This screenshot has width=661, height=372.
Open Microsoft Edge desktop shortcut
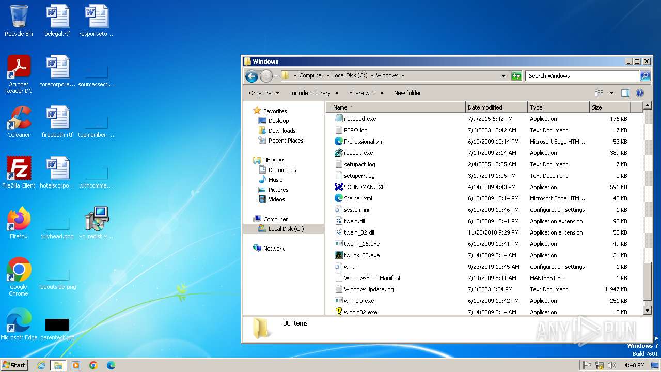(19, 324)
